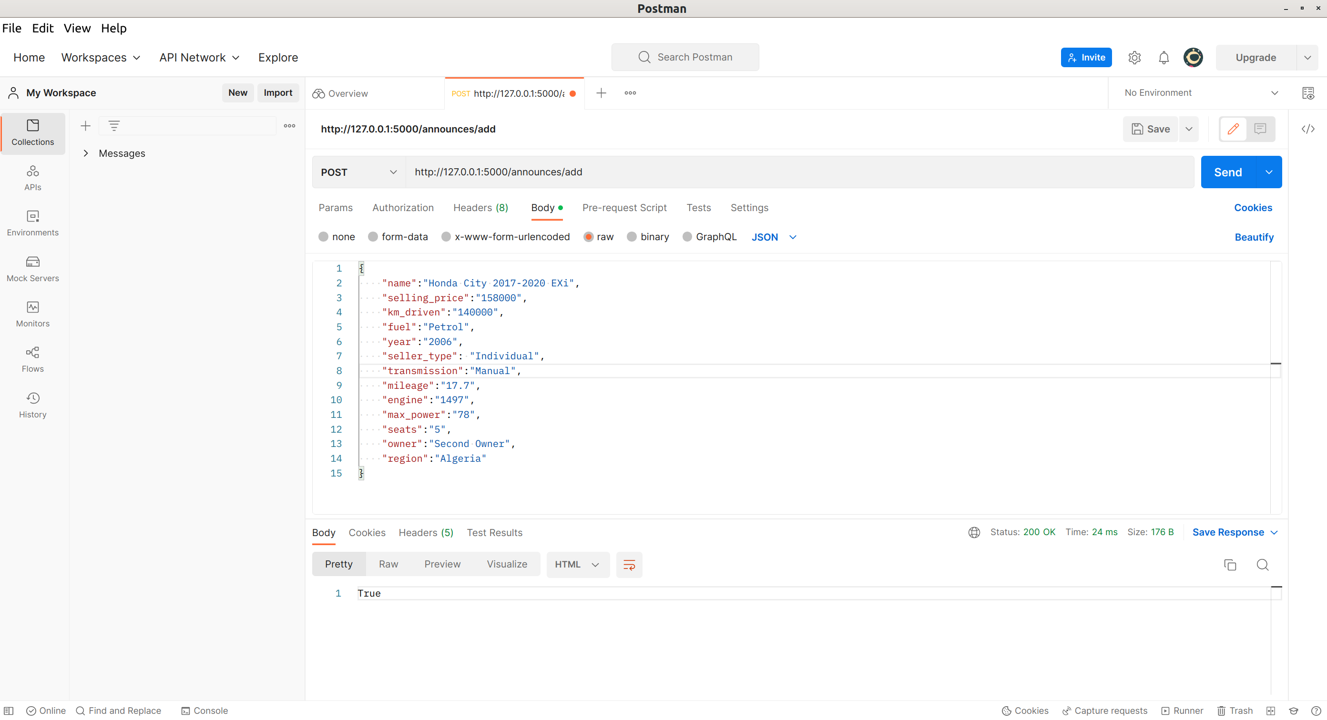This screenshot has width=1327, height=720.
Task: Select the binary body option
Action: [x=632, y=236]
